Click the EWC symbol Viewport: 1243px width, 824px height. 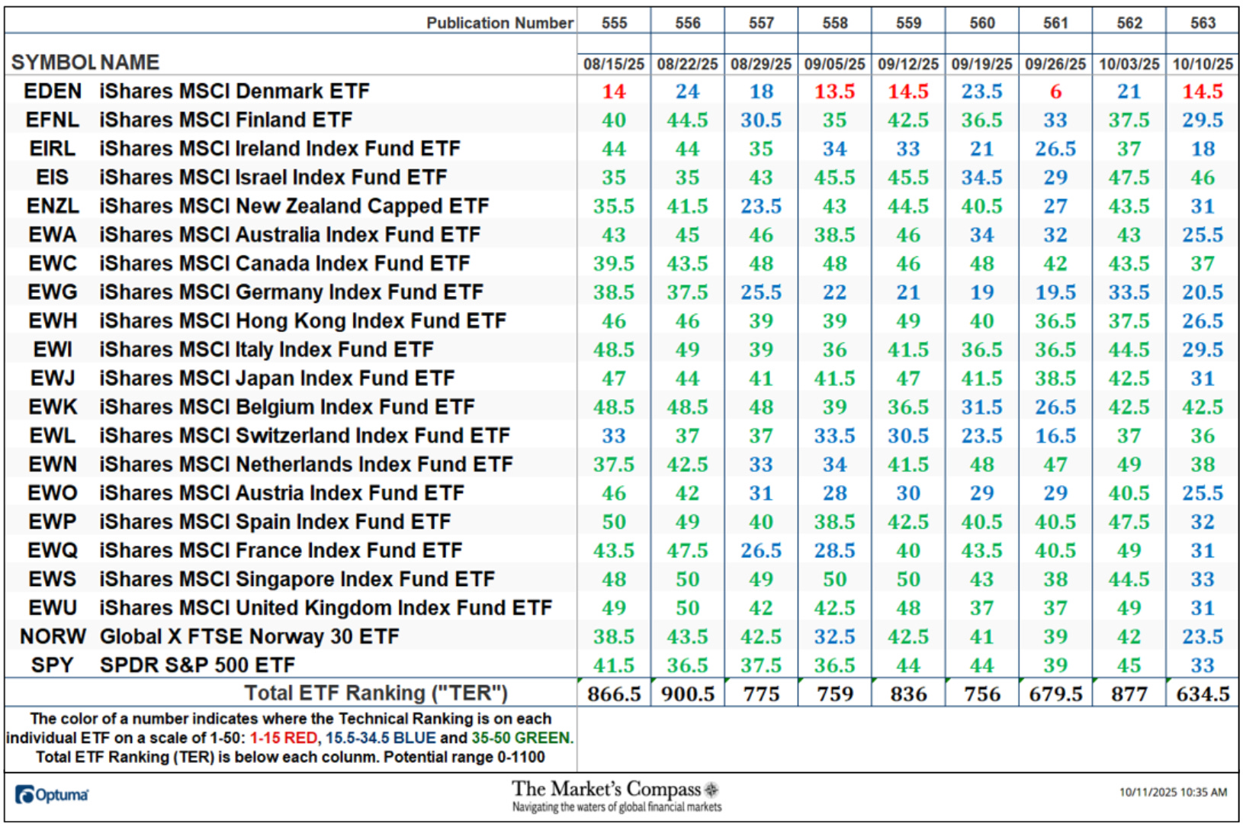(x=53, y=263)
